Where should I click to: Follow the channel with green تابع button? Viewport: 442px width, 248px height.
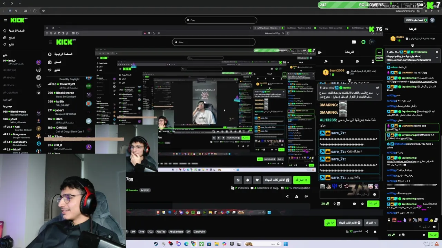(330, 223)
